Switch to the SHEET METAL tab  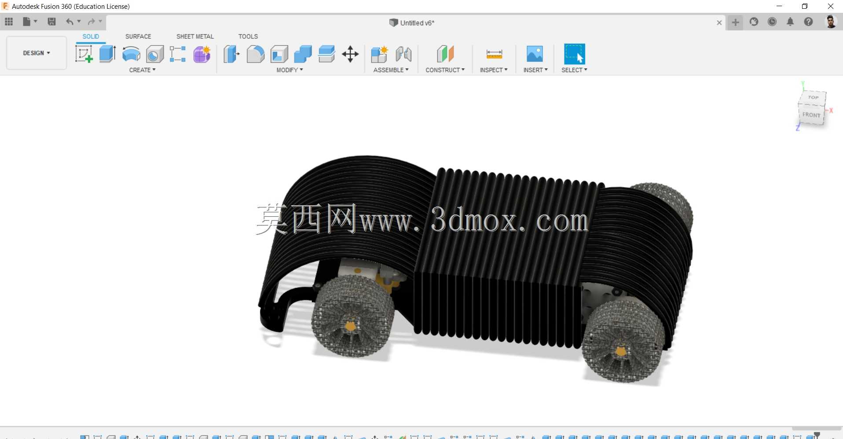point(195,37)
